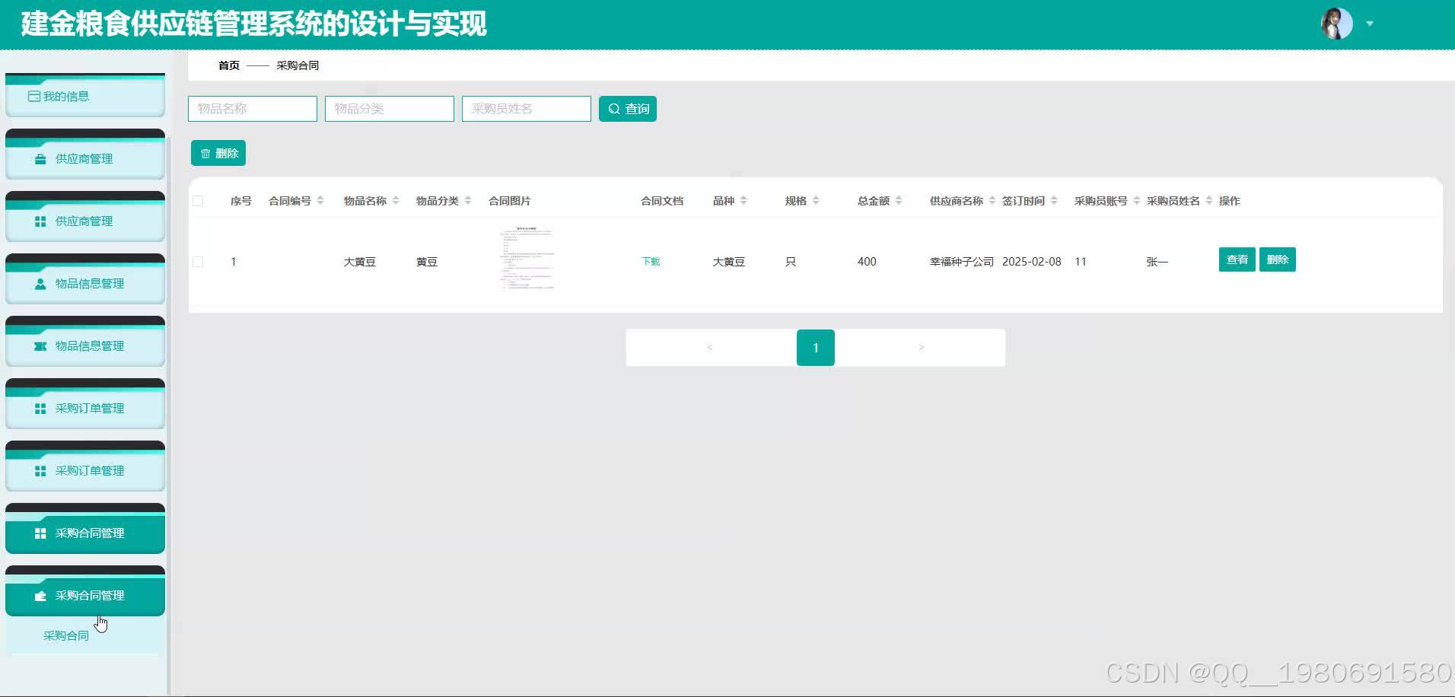Click the 11 purchaser account cell
Image resolution: width=1455 pixels, height=697 pixels.
[1081, 262]
